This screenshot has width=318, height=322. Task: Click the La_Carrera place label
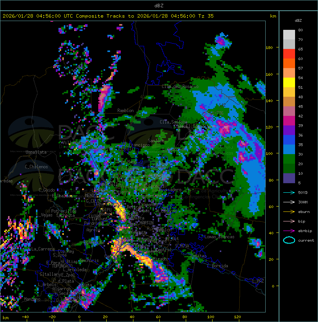point(43,249)
